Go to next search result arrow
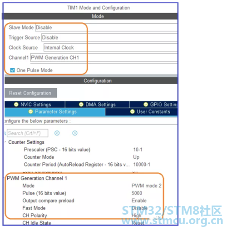Viewport: 227px width, 231px height. pyautogui.click(x=75, y=133)
